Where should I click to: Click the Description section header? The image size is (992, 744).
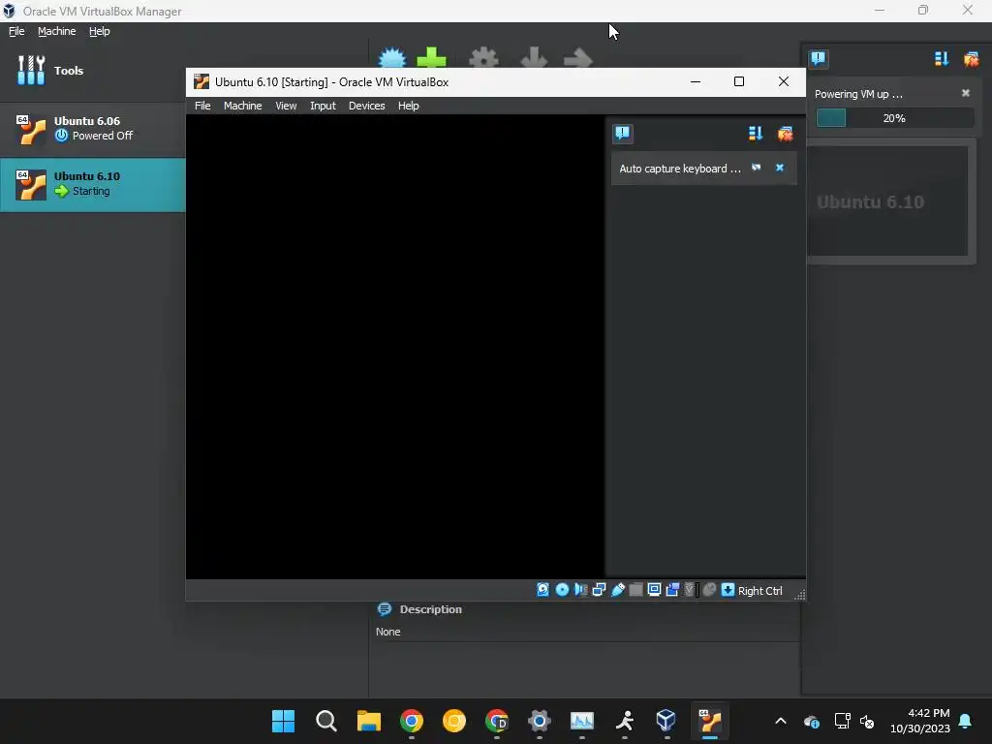430,609
